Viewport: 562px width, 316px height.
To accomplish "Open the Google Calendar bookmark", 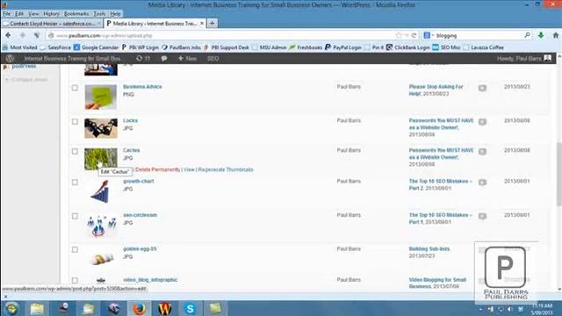I will pyautogui.click(x=96, y=47).
